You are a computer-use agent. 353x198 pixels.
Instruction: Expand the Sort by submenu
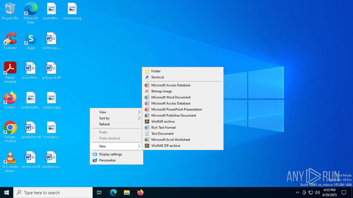[x=116, y=118]
